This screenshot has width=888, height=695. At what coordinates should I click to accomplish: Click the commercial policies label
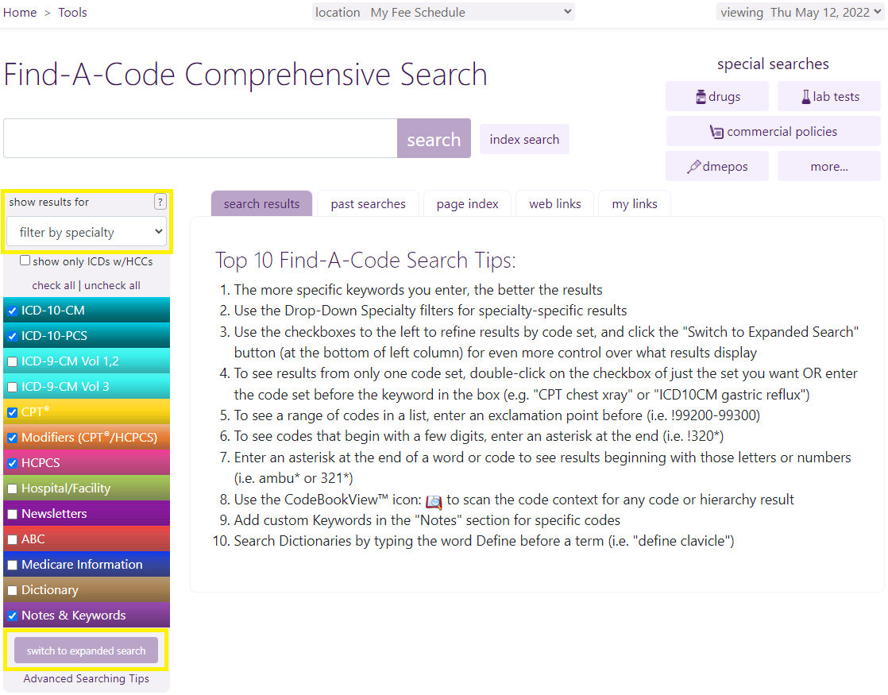coord(782,132)
